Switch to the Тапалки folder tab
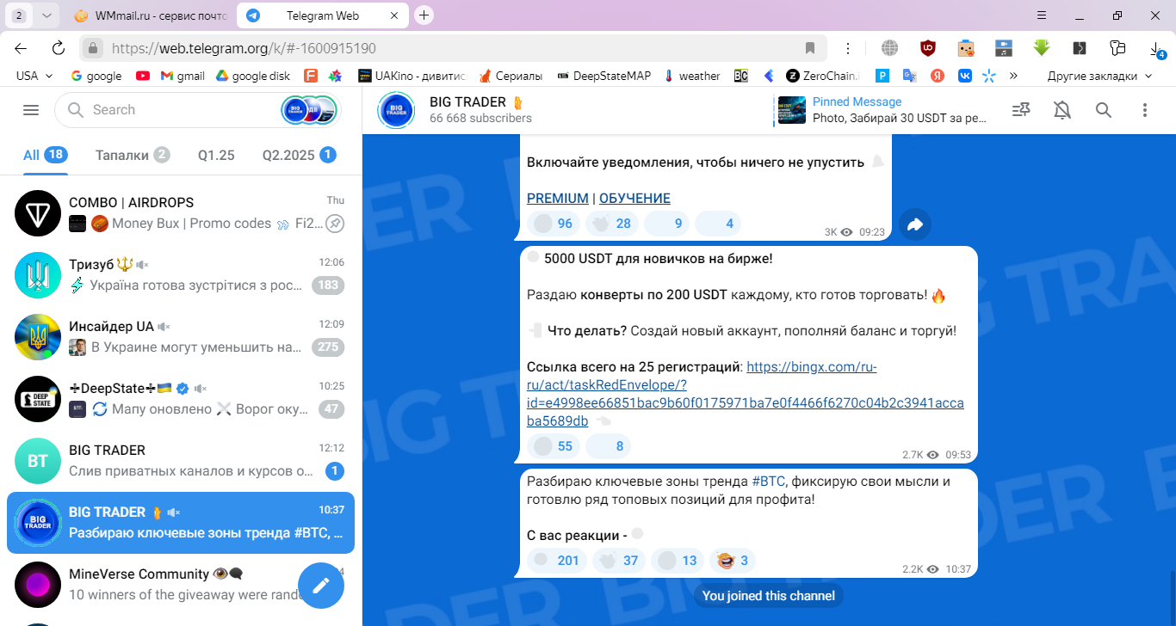This screenshot has width=1176, height=626. 133,156
